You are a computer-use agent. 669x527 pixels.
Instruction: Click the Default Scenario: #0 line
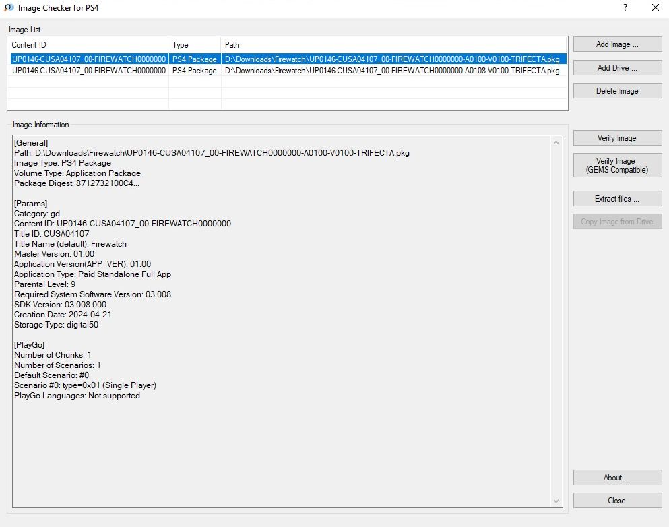(x=52, y=375)
